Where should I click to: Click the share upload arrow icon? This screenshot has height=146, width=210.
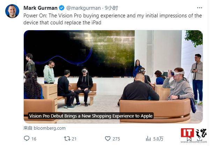(200, 138)
